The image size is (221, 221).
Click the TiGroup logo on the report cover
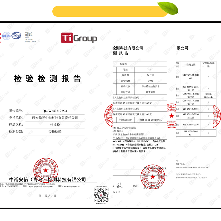pyautogui.click(x=79, y=38)
